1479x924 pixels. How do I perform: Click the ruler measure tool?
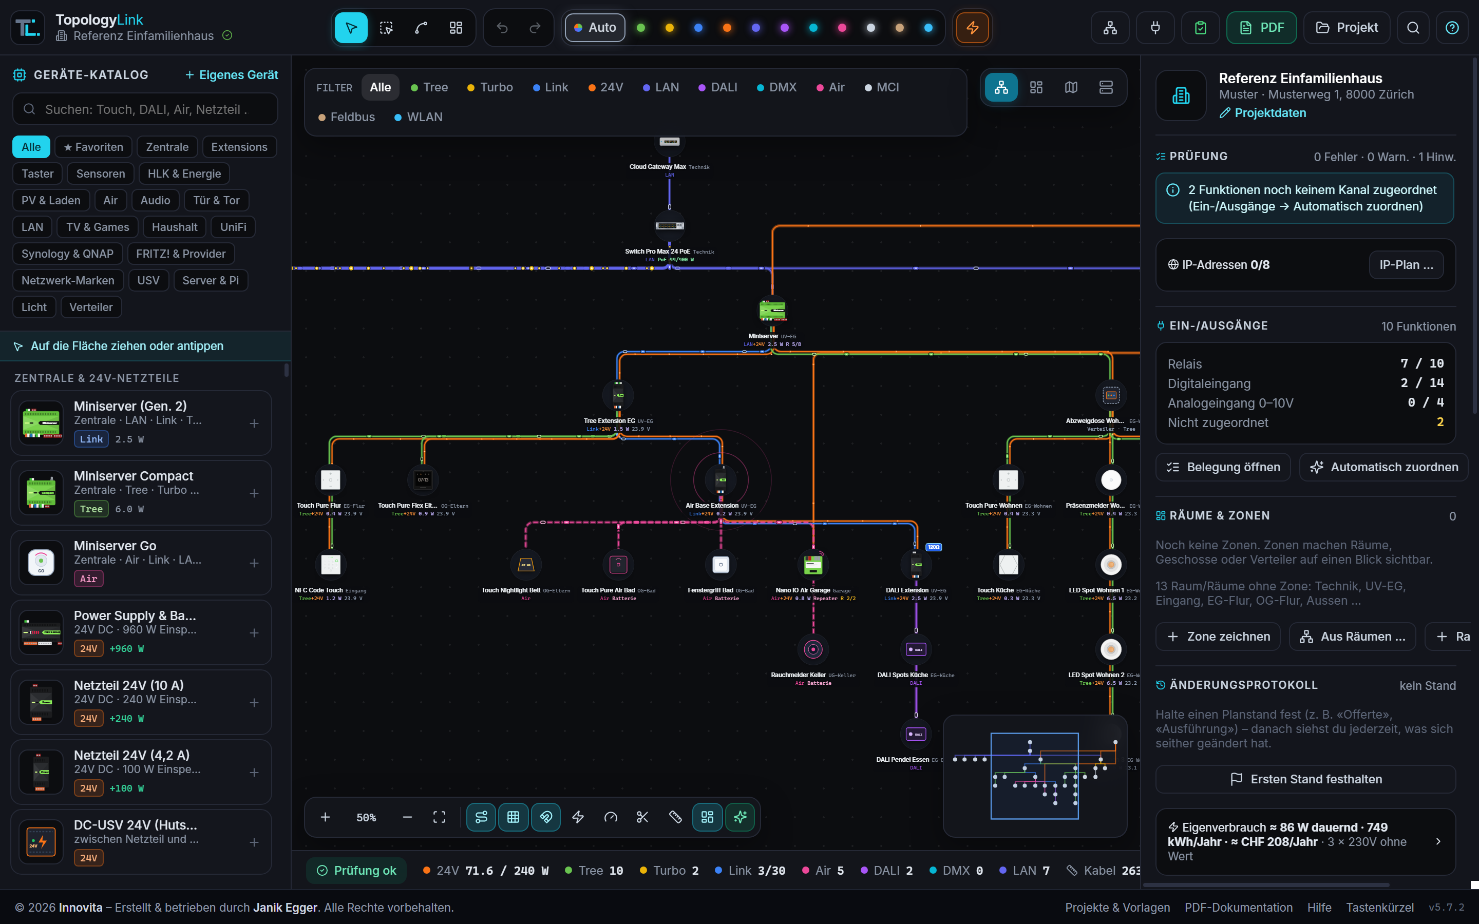point(675,817)
